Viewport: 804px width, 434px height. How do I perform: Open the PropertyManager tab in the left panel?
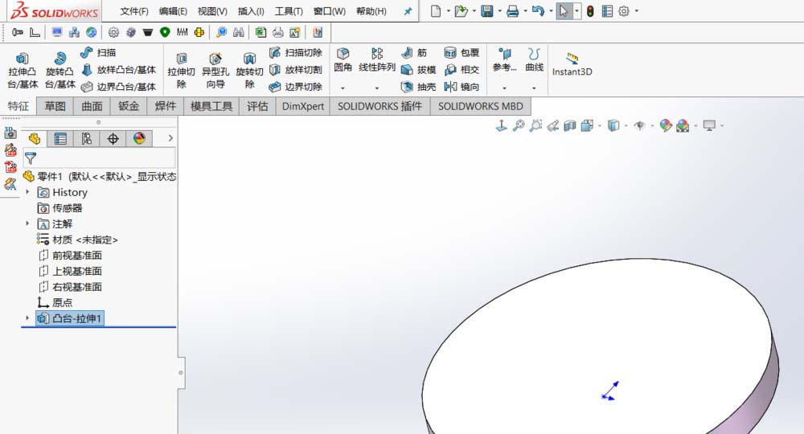tap(60, 138)
